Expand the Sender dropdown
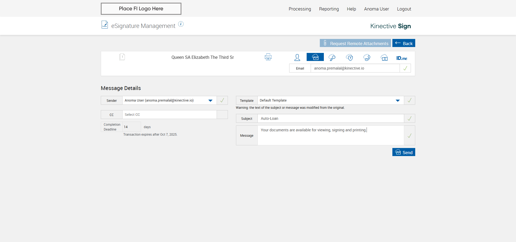Image resolution: width=516 pixels, height=242 pixels. (x=210, y=100)
